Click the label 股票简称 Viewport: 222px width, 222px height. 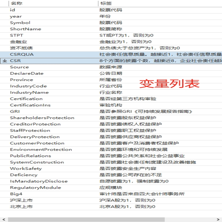111,29
